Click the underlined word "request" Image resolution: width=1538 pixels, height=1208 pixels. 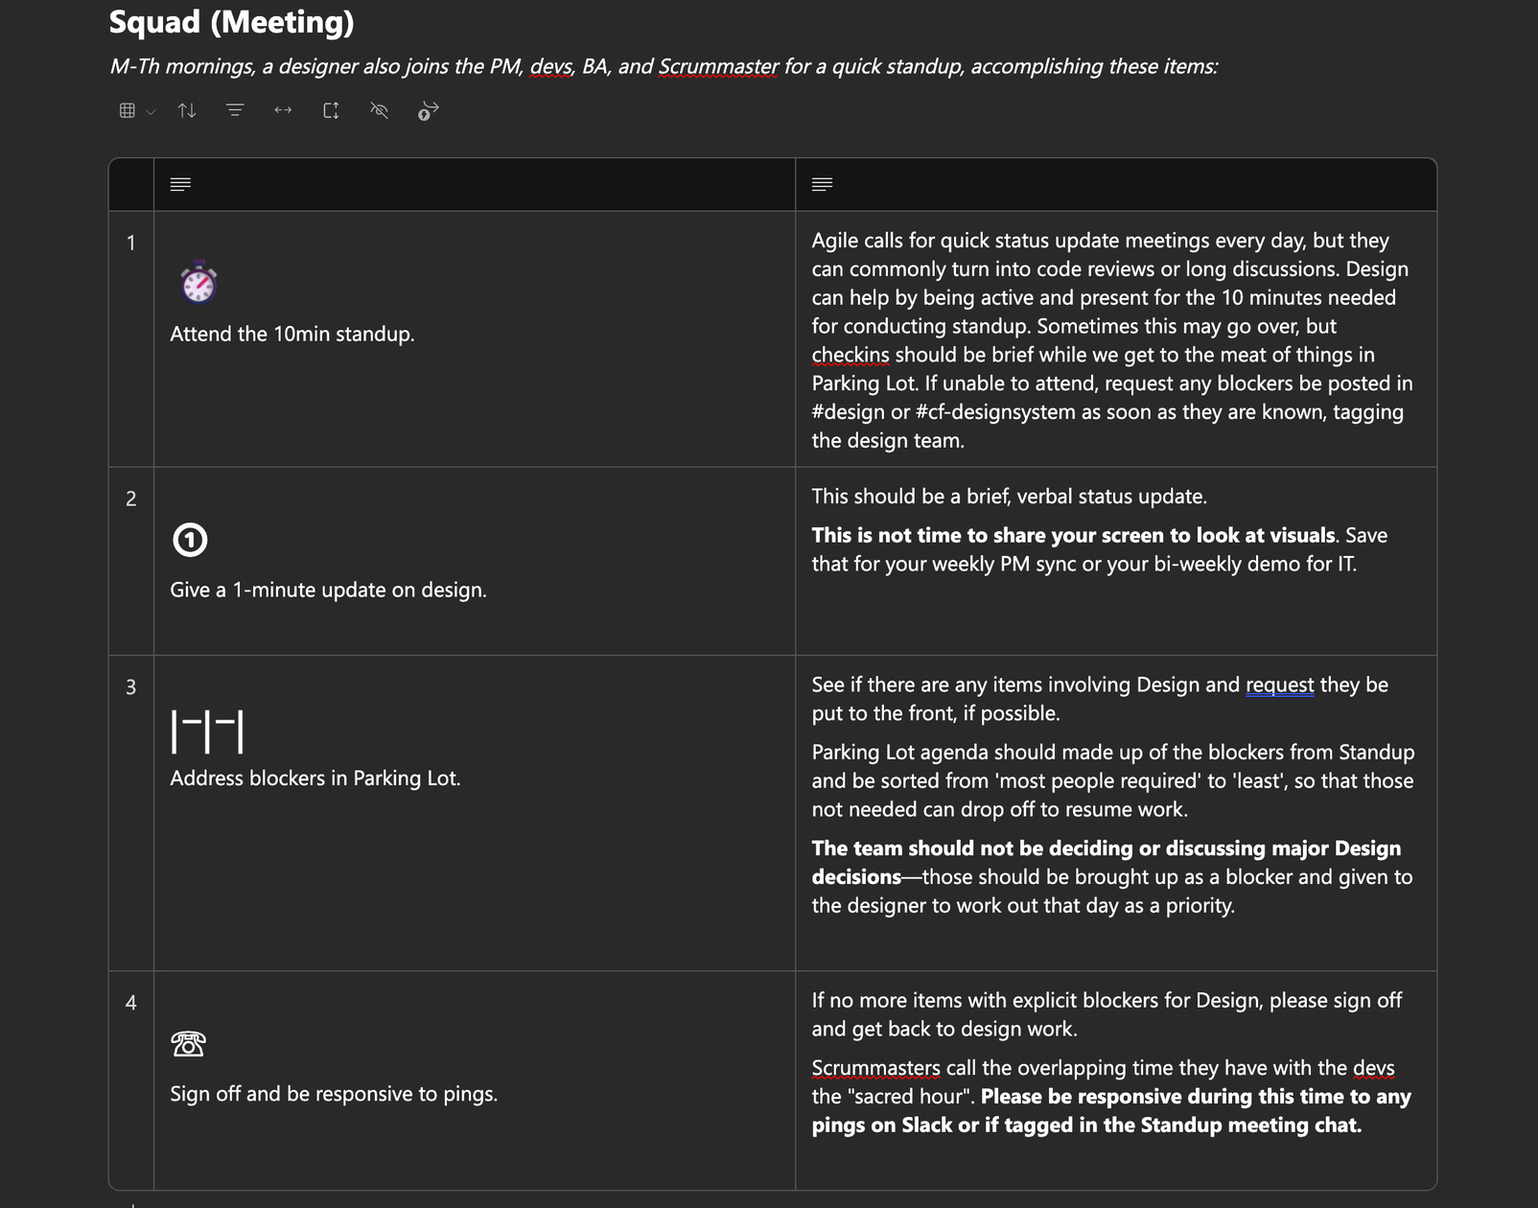pos(1279,685)
